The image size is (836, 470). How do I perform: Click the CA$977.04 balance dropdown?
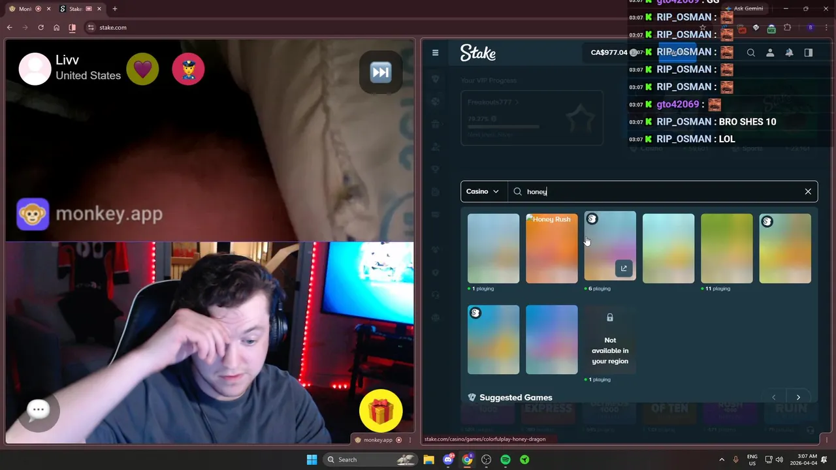pos(613,52)
